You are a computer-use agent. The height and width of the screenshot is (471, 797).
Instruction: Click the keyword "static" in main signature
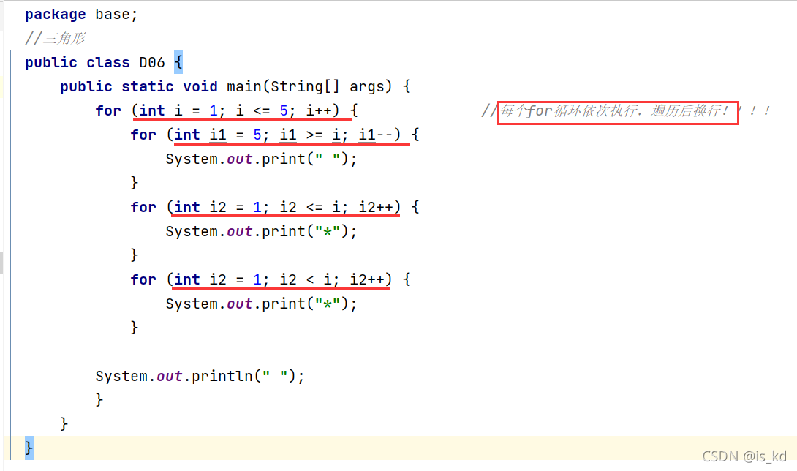tap(148, 86)
